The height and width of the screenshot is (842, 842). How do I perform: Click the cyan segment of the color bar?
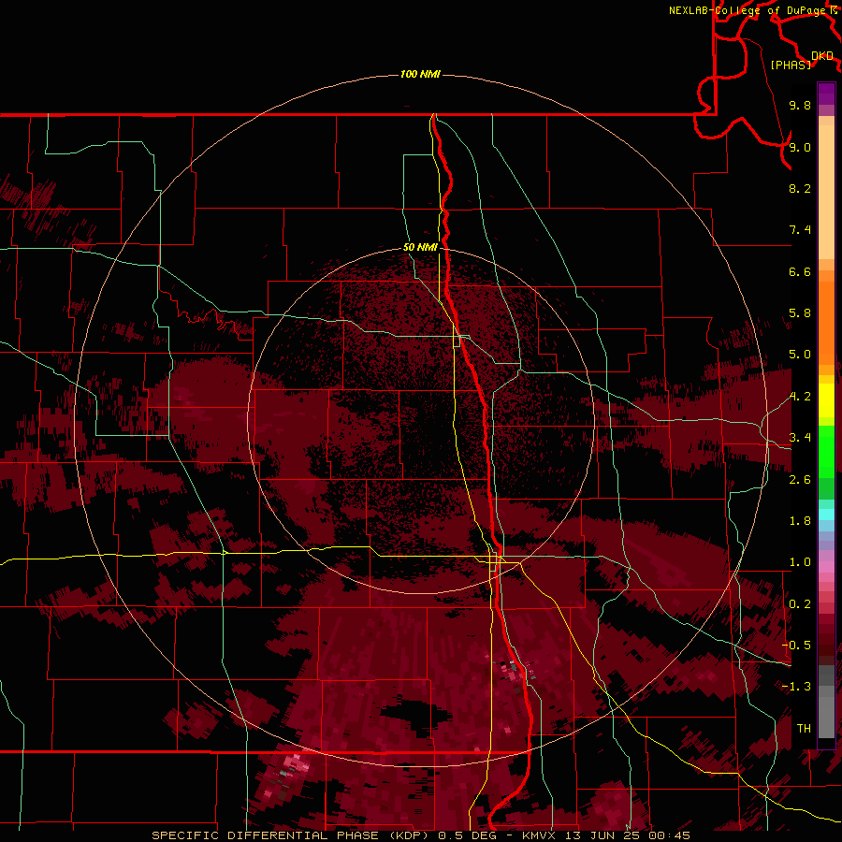coord(826,515)
